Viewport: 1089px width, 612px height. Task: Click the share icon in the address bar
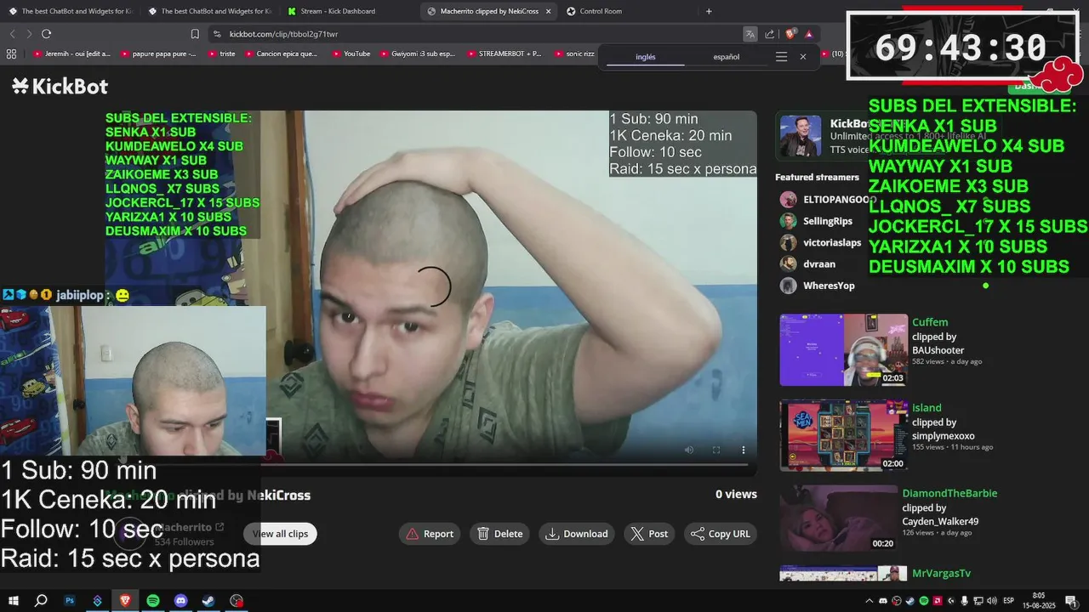770,34
